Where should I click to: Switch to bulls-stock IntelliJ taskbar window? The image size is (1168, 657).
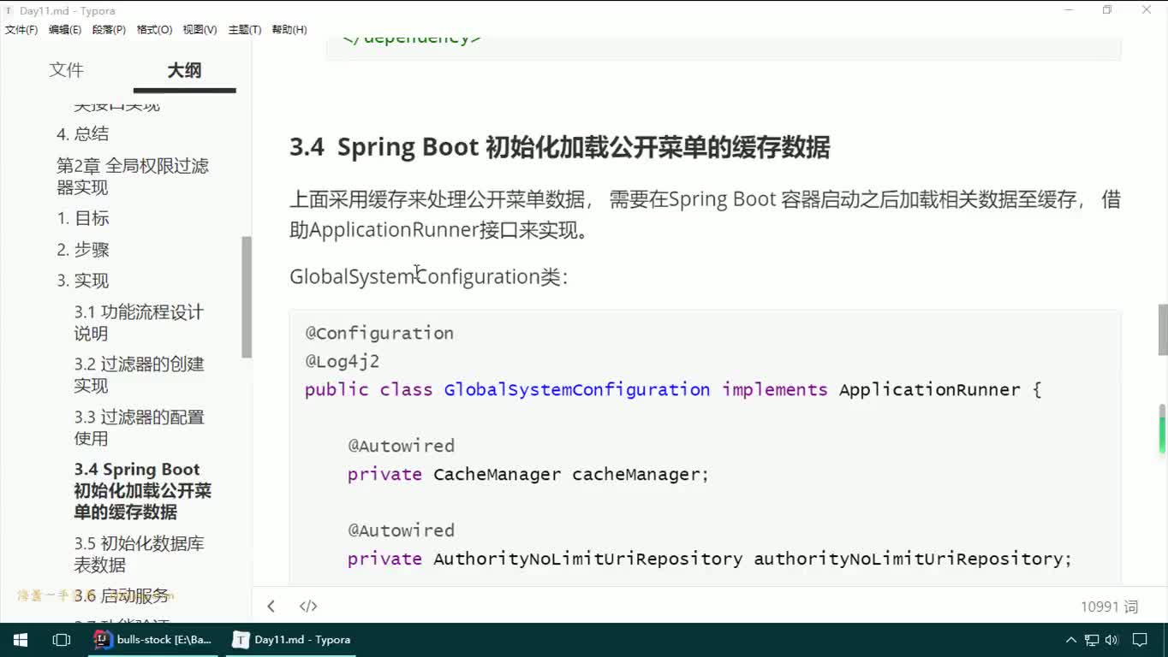click(153, 640)
